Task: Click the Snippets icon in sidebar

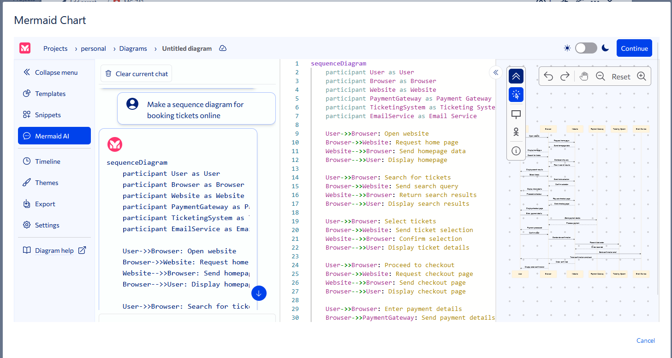Action: tap(27, 115)
